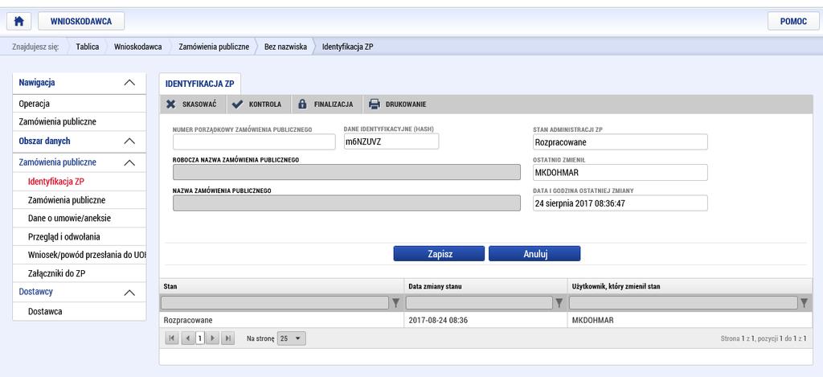The image size is (823, 377).
Task: Open Zamówienia publiczne under Nawigacja
Action: pyautogui.click(x=80, y=122)
